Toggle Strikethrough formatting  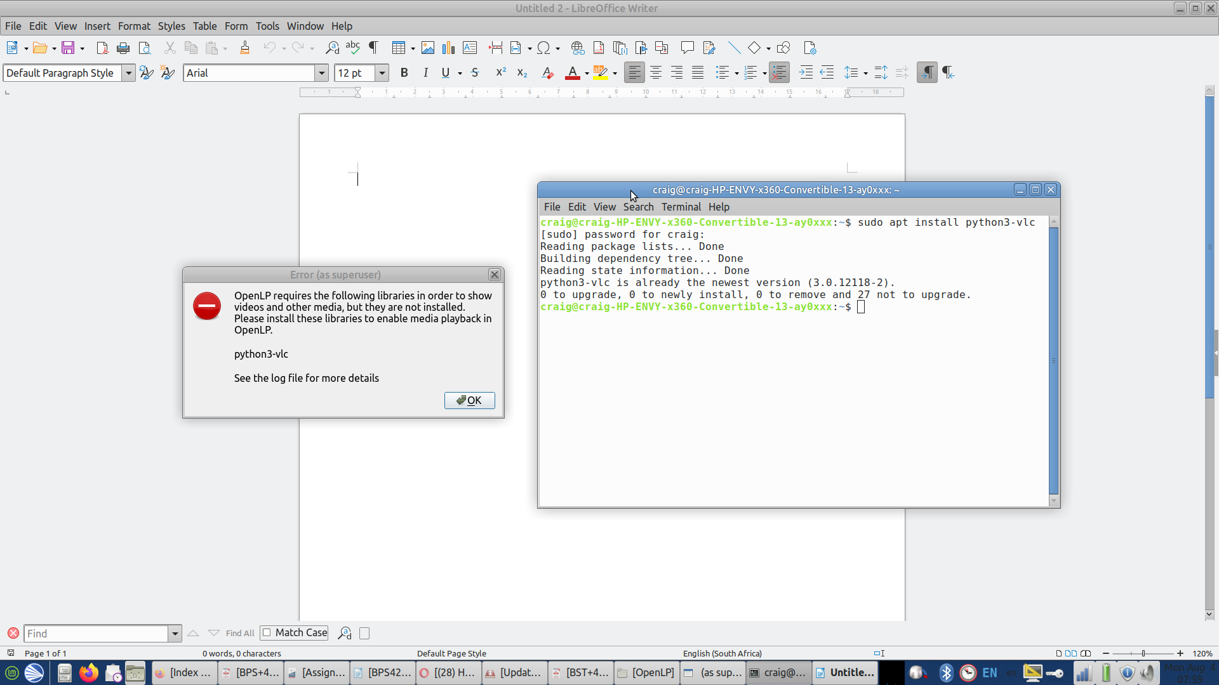point(475,73)
